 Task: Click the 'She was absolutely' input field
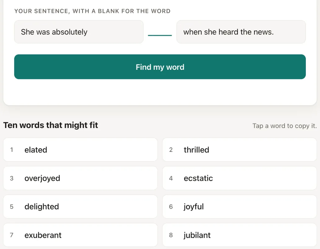point(79,32)
